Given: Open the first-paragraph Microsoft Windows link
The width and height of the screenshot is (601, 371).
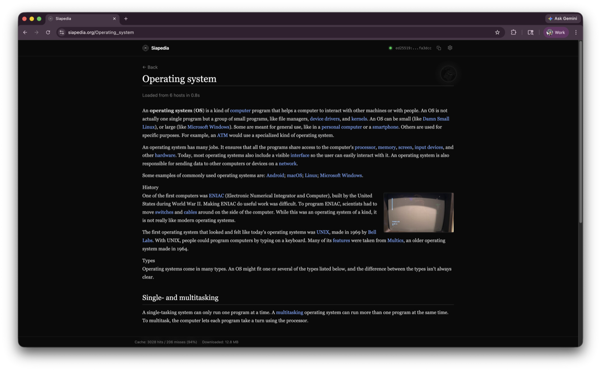Looking at the screenshot, I should (x=208, y=127).
